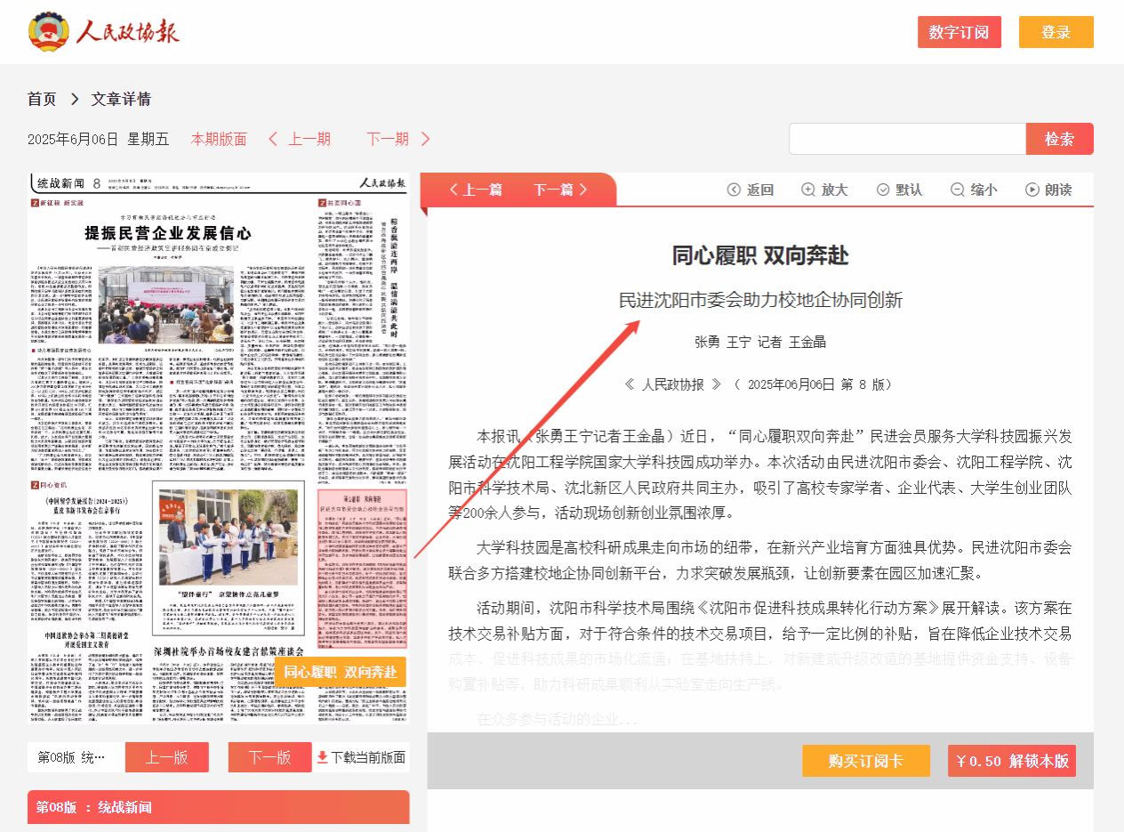Open the next article 下一篇
Screen dimensions: 1124x832
[560, 190]
